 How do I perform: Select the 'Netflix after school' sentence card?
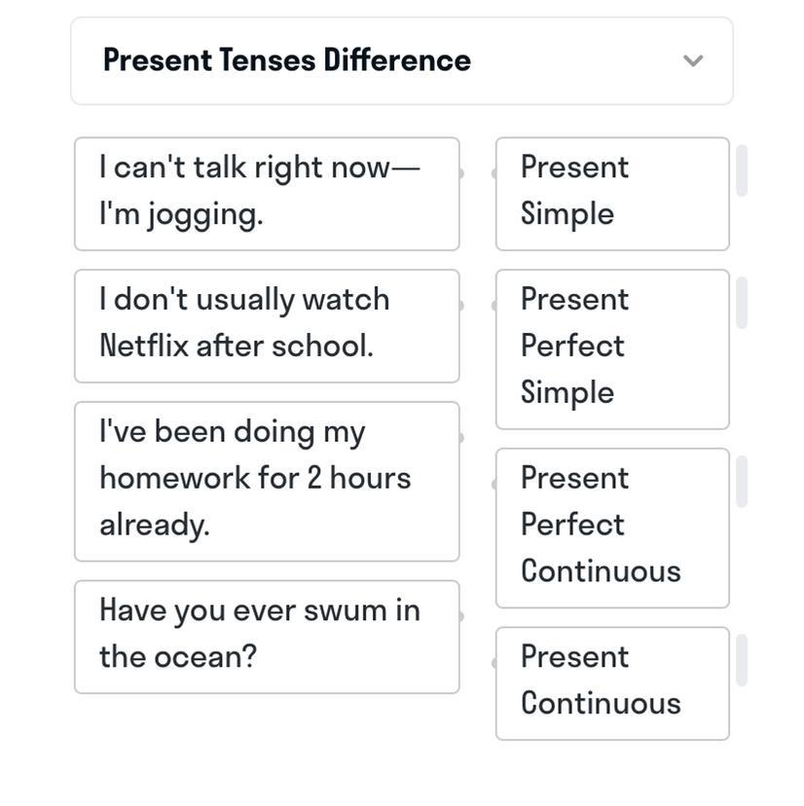266,326
